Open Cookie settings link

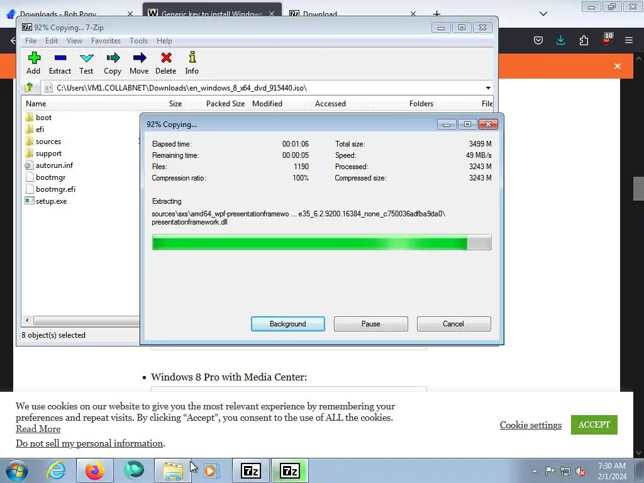tap(531, 425)
